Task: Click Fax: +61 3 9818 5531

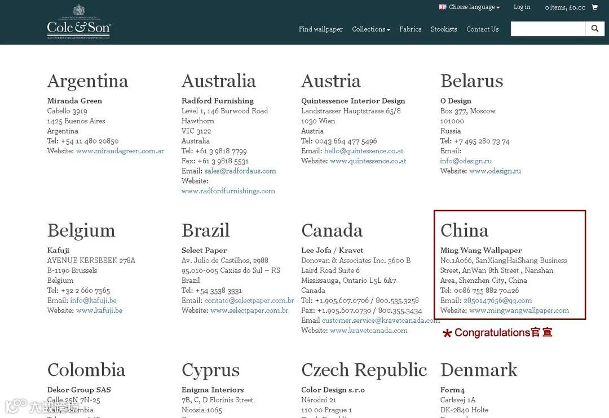Action: coord(215,161)
